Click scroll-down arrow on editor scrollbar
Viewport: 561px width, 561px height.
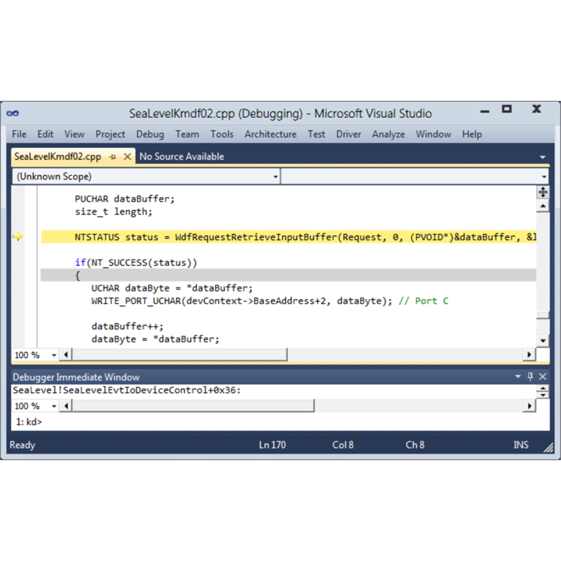click(x=543, y=341)
